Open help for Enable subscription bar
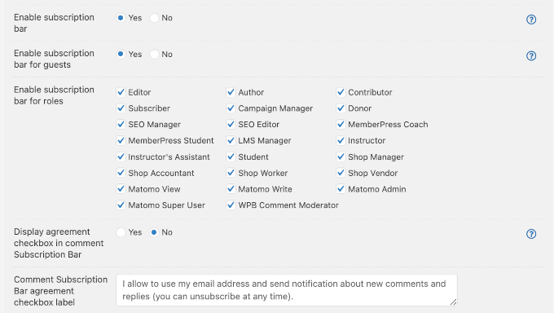This screenshot has height=313, width=554. pyautogui.click(x=531, y=20)
